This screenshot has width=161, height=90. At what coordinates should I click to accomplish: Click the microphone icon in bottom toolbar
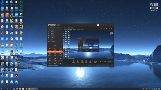click(90, 61)
